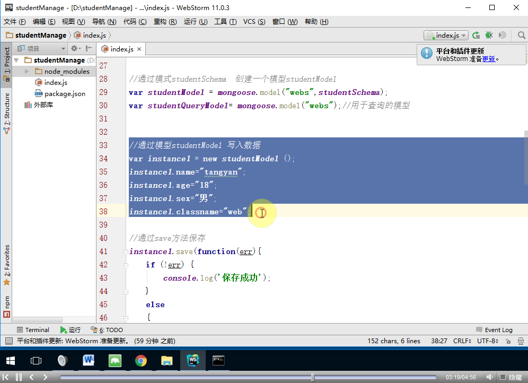
Task: Pause the video with the playback button
Action: tap(19, 377)
